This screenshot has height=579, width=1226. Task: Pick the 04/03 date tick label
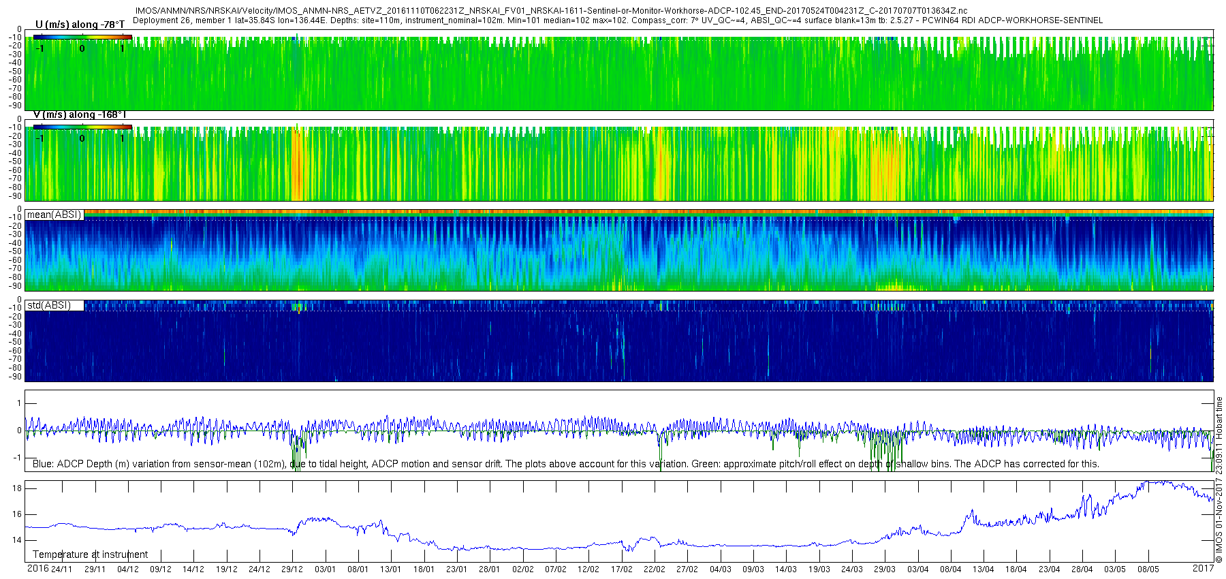pos(720,569)
